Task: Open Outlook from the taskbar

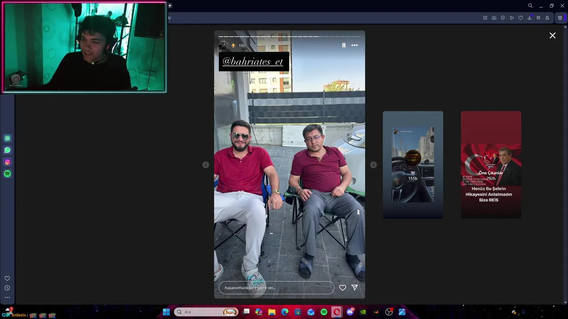Action: (311, 312)
